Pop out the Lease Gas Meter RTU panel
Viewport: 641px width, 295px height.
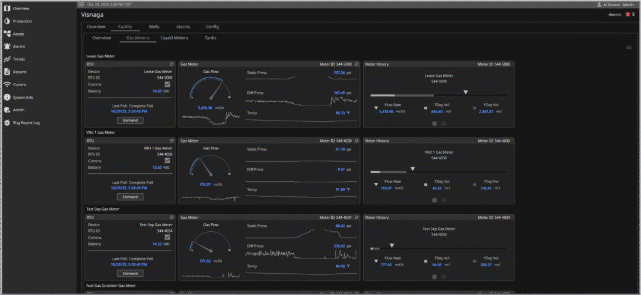[172, 64]
